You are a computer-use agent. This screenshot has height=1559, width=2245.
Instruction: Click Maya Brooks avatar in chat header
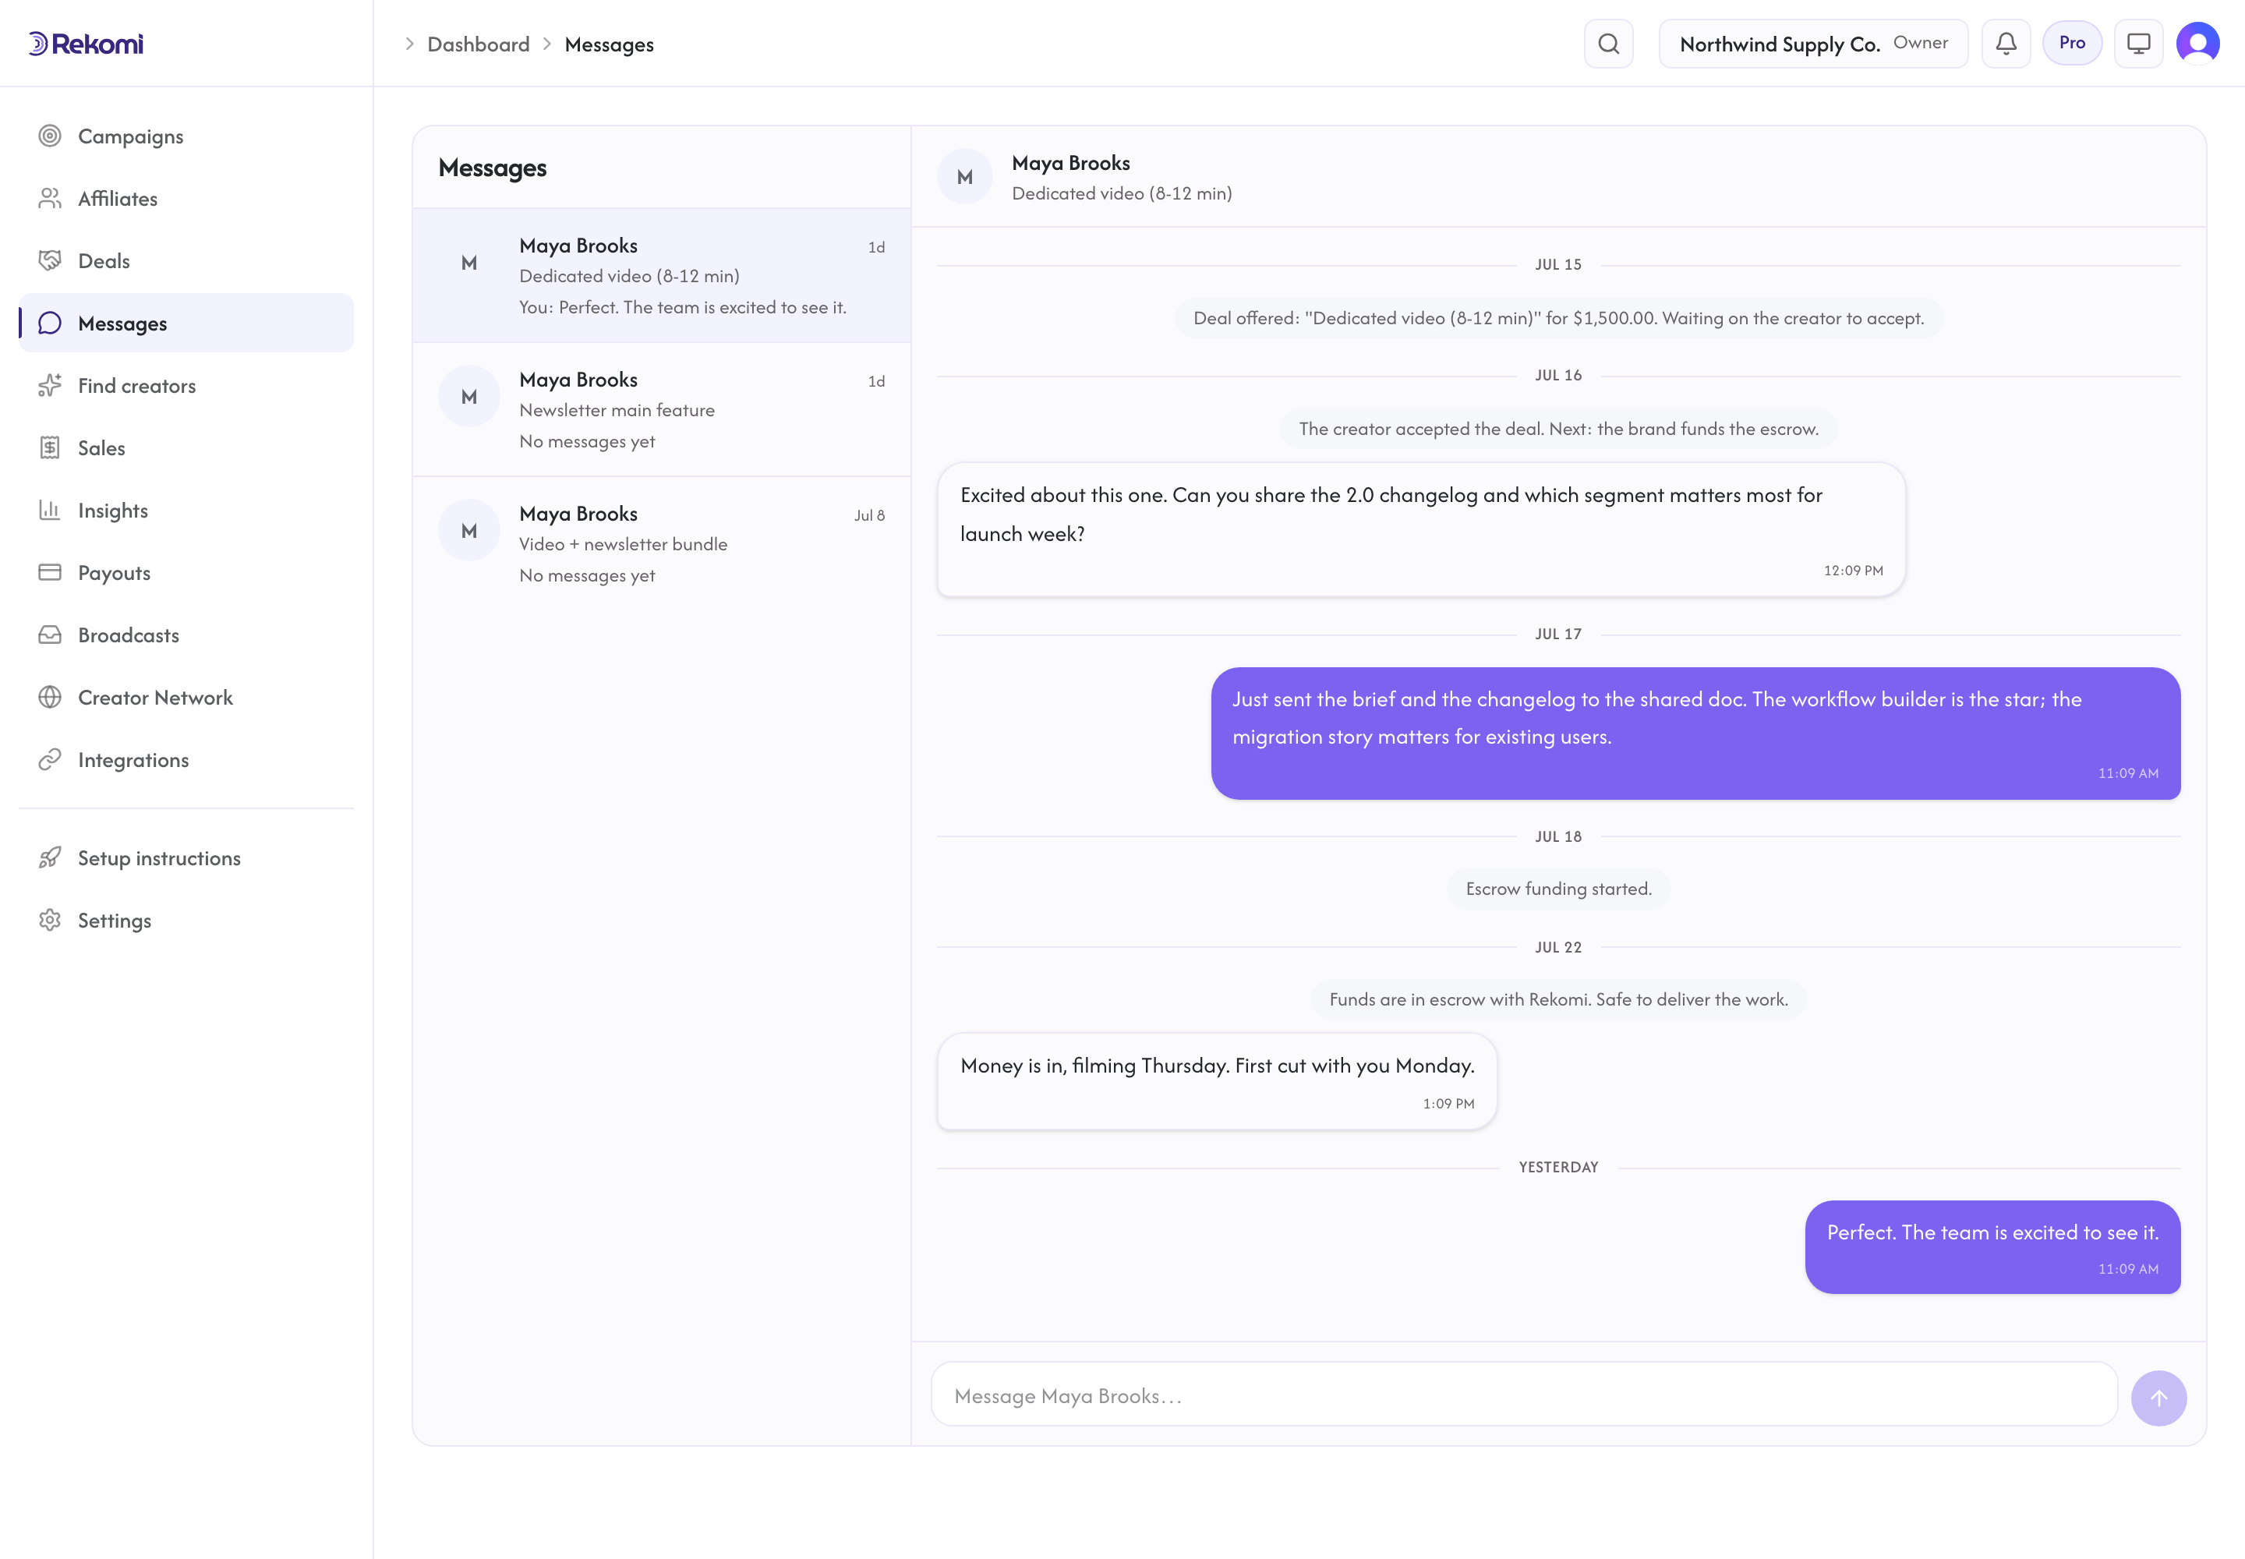[x=964, y=177]
